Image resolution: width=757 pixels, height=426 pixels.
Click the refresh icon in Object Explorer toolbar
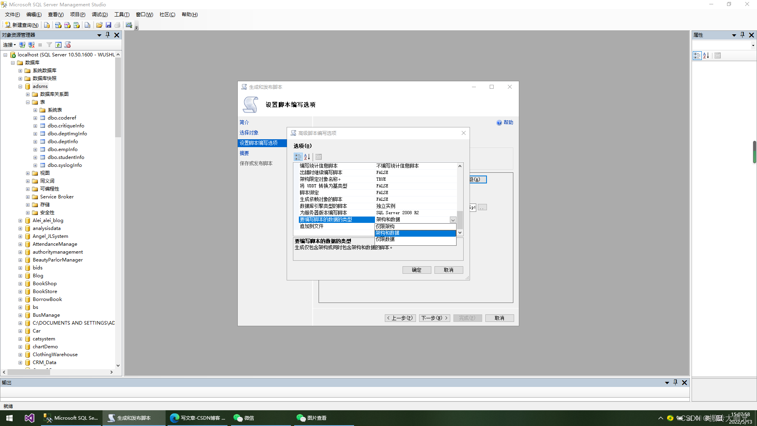coord(58,45)
